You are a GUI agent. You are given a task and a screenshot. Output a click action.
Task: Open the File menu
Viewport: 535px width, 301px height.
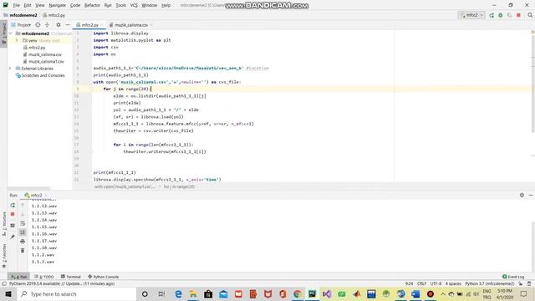(17, 6)
